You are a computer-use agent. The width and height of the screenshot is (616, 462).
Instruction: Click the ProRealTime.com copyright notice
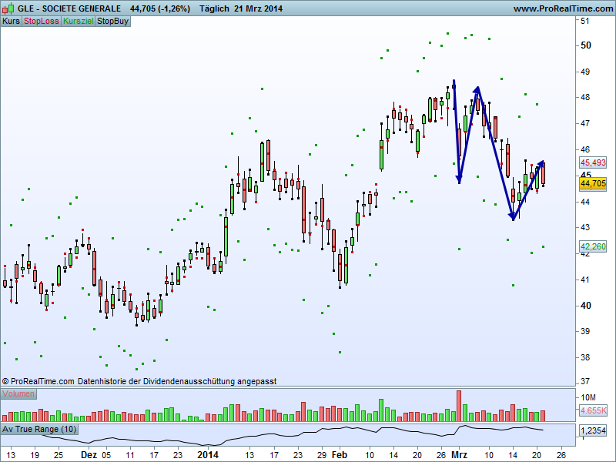click(x=139, y=381)
